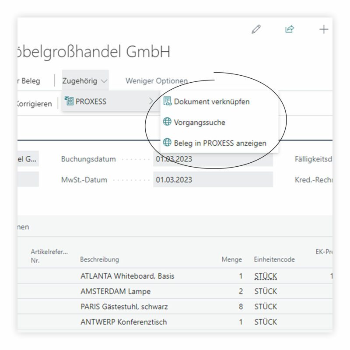
Task: Select the ANTWERP Konferenztisch row
Action: point(123,322)
